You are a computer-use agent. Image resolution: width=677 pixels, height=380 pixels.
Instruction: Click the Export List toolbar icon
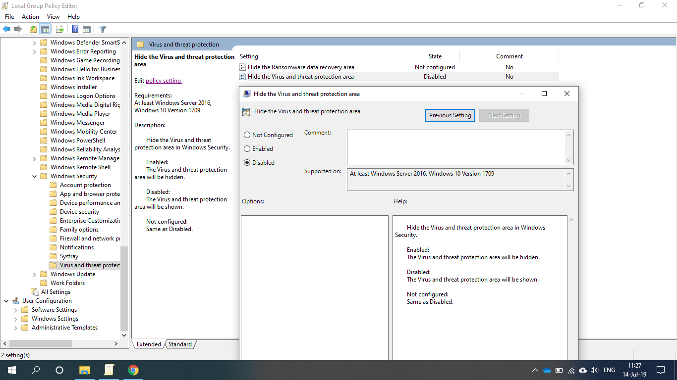[59, 29]
